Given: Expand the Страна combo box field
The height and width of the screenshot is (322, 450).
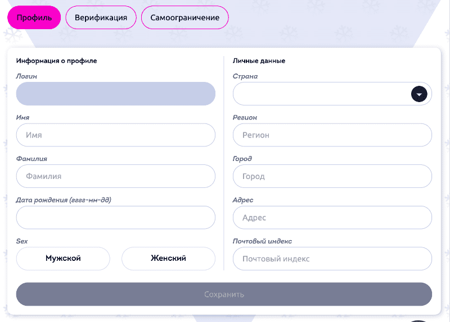Looking at the screenshot, I should (321, 94).
